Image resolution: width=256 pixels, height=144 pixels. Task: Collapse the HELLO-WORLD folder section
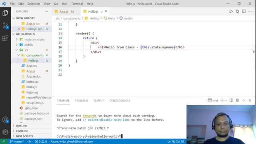pyautogui.click(x=32, y=34)
